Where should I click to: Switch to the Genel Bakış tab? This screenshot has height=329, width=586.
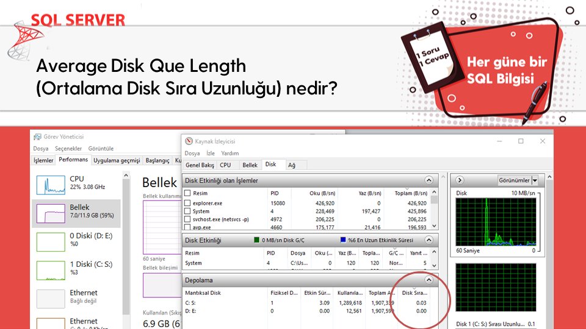[x=200, y=165]
